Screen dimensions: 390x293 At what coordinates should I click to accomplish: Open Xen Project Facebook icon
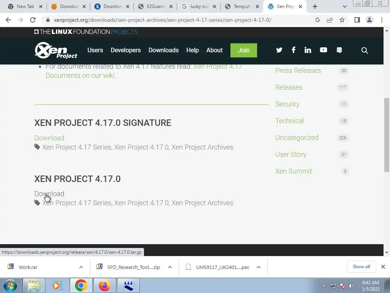(x=294, y=50)
